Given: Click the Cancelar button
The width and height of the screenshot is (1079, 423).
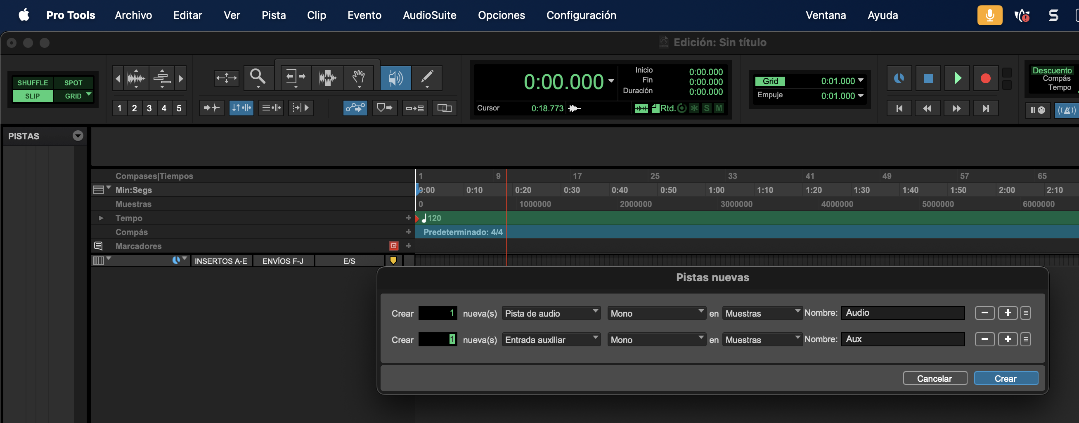Looking at the screenshot, I should 935,378.
